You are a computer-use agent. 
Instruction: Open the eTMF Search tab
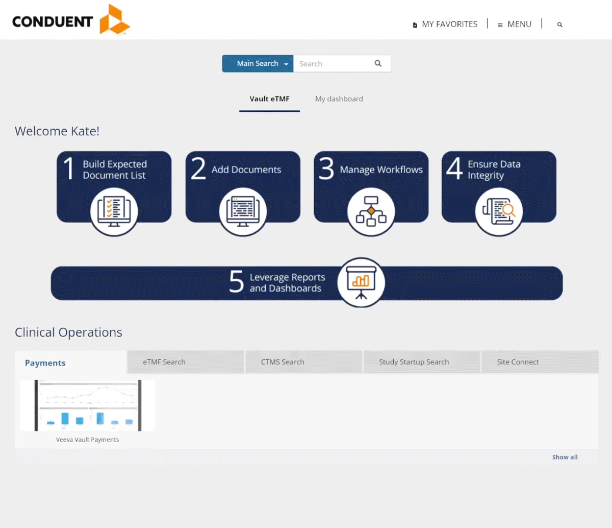[x=186, y=362]
